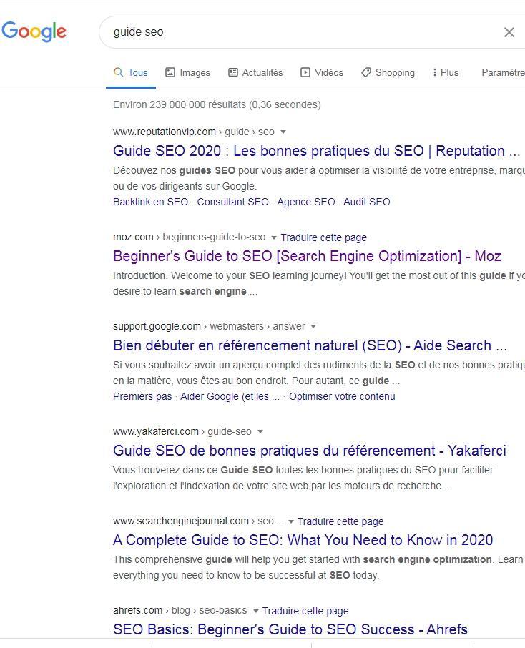The width and height of the screenshot is (525, 648).
Task: Click the Google logo
Action: tap(34, 31)
